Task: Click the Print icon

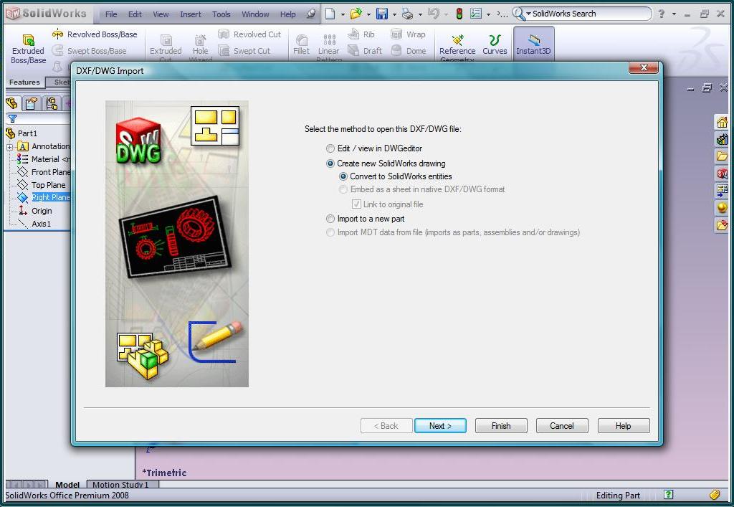Action: coord(408,14)
